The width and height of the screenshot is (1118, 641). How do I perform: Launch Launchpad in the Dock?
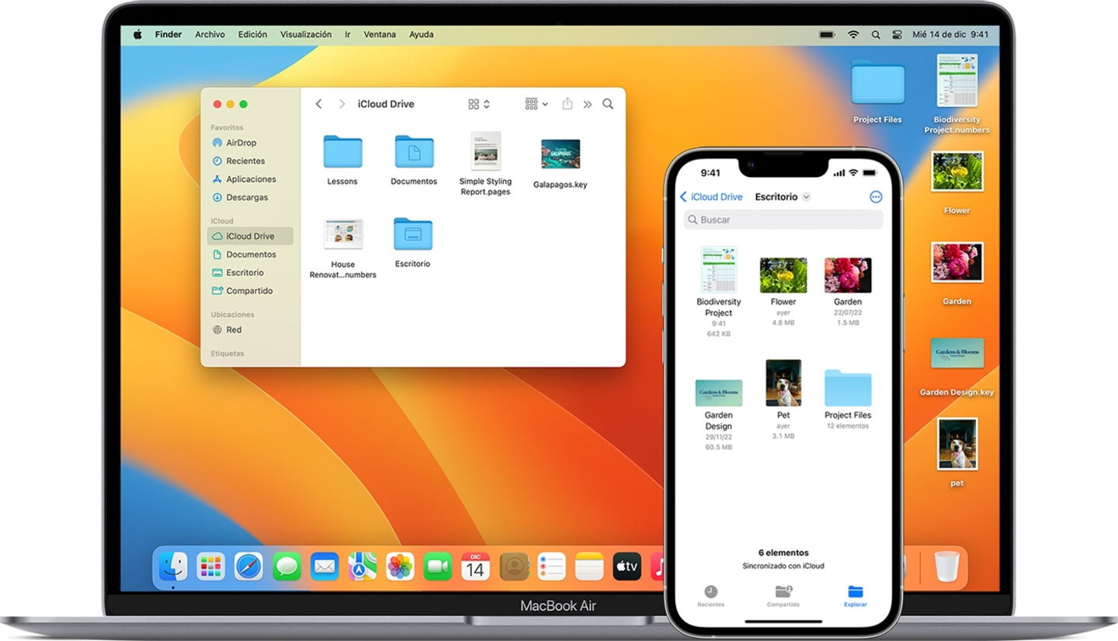pyautogui.click(x=210, y=567)
